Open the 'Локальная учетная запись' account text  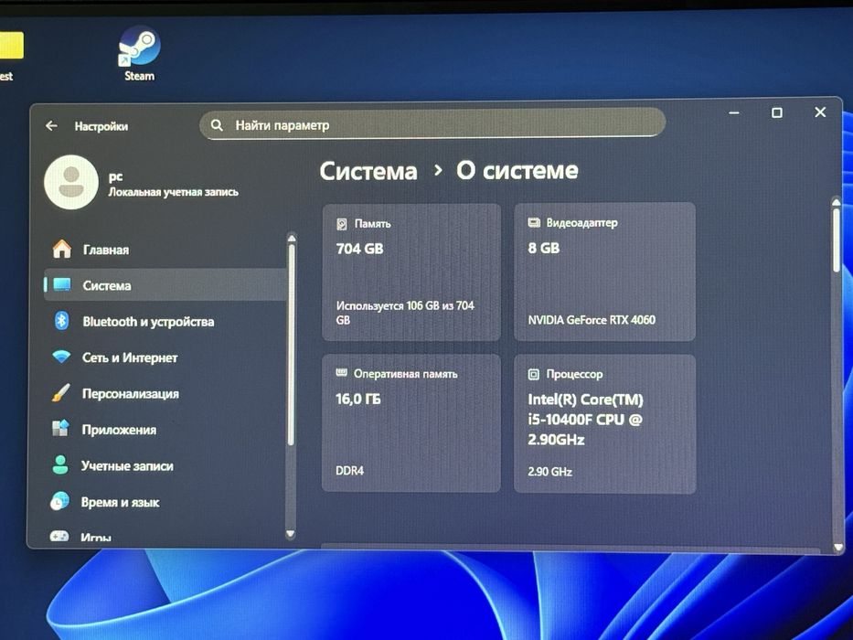click(x=173, y=192)
